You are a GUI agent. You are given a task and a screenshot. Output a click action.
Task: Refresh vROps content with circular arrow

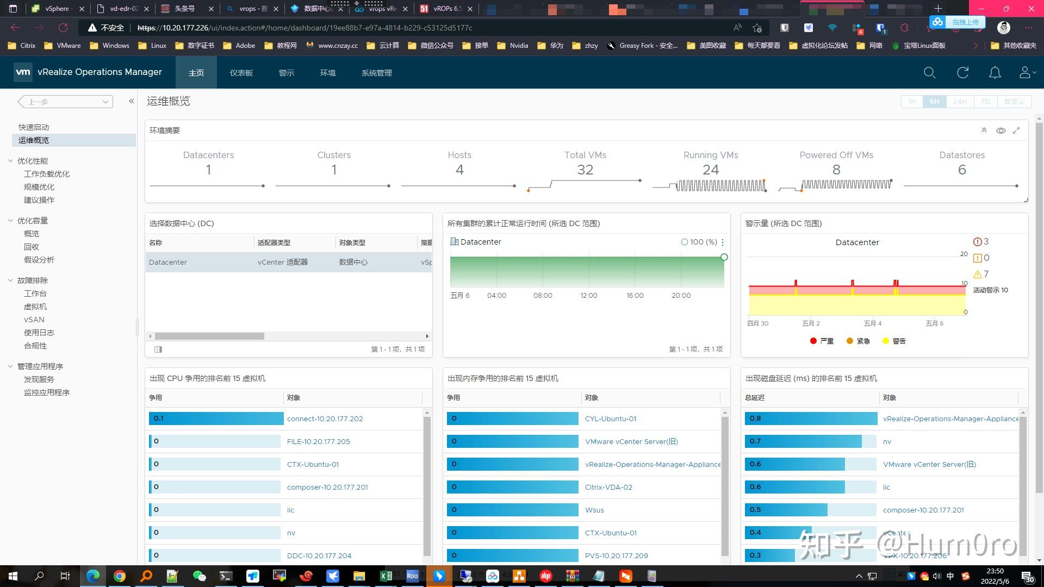(962, 72)
